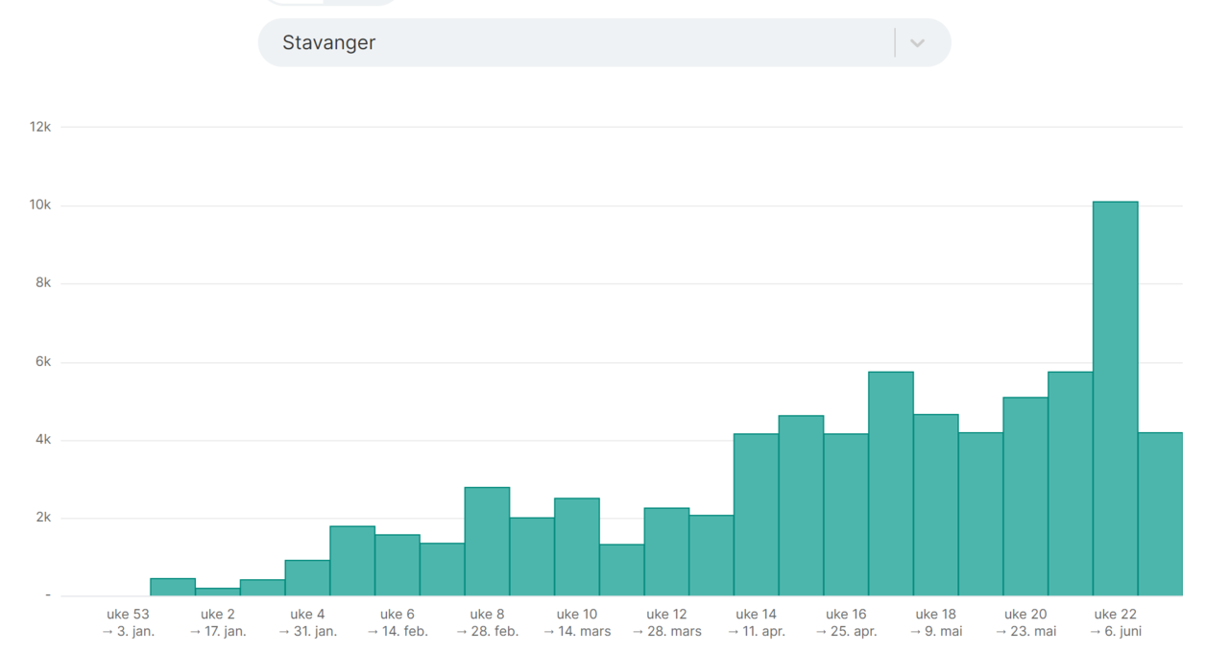Viewport: 1229px width, 654px height.
Task: Click the first visible bar for uke 1
Action: 173,587
